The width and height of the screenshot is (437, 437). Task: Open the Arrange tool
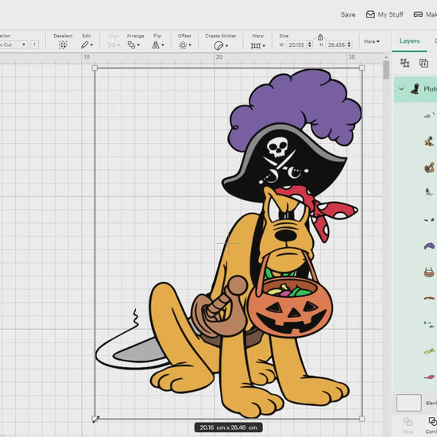[x=131, y=44]
